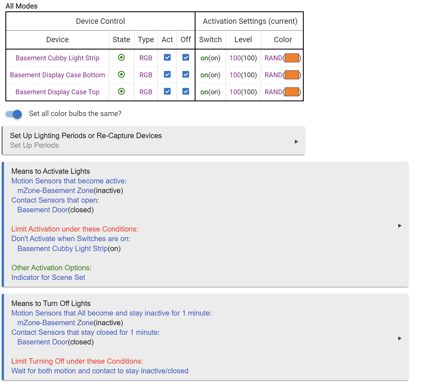Disable 'Set all color bulbs the same' switch
The image size is (429, 390).
click(x=14, y=114)
